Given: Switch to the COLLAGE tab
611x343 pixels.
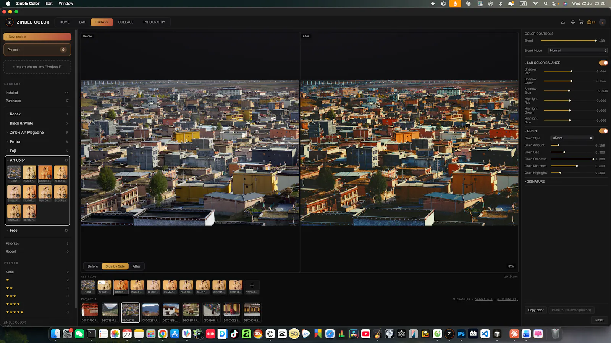Looking at the screenshot, I should 126,22.
